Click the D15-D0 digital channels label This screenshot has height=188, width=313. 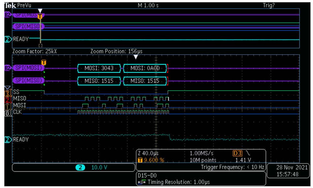[x=147, y=175]
